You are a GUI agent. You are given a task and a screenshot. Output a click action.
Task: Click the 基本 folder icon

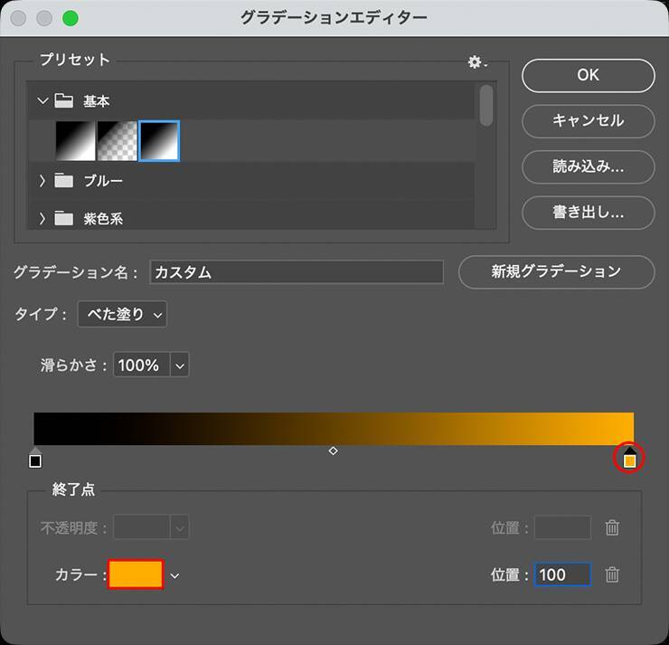point(63,100)
